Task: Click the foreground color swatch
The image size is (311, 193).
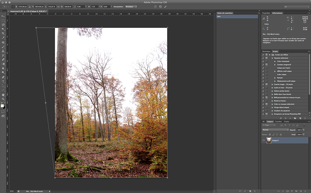Action: (x=2, y=106)
